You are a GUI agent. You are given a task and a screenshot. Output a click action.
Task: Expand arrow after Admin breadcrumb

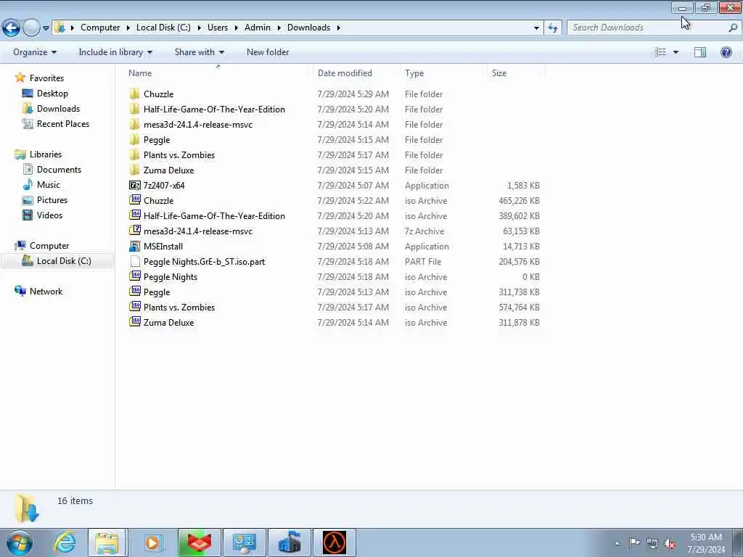(279, 28)
